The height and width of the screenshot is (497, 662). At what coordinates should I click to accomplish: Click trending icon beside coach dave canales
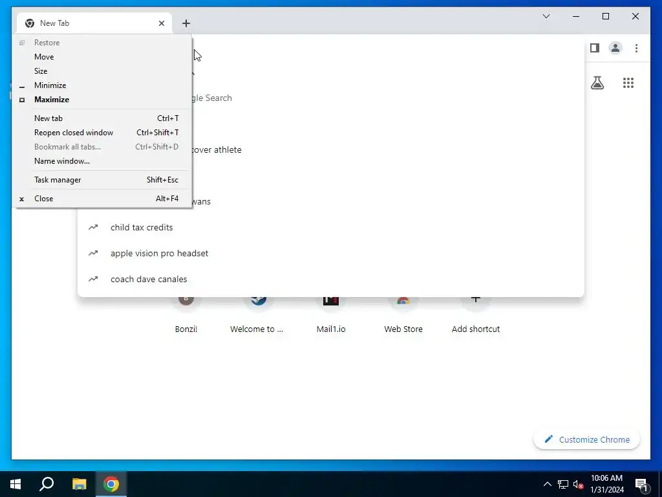click(x=93, y=279)
